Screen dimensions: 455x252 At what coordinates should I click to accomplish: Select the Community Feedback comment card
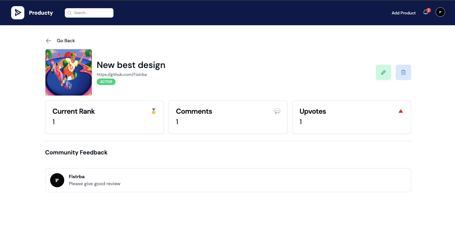click(x=228, y=180)
